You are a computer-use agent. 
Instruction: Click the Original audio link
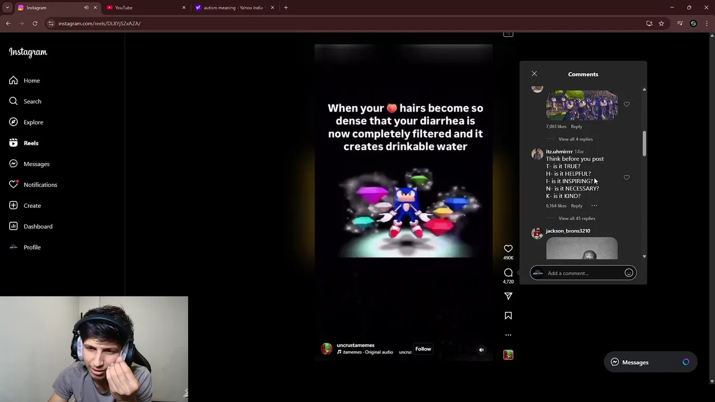(379, 352)
